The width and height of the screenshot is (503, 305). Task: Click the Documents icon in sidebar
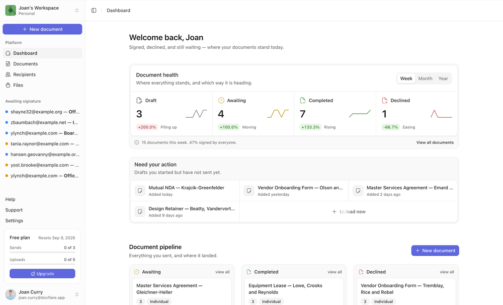click(x=8, y=64)
